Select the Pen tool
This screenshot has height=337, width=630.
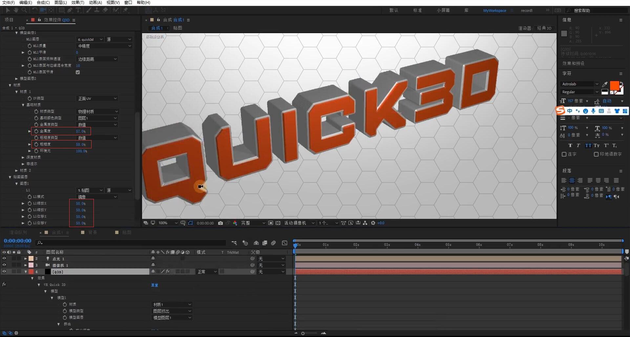coord(70,10)
